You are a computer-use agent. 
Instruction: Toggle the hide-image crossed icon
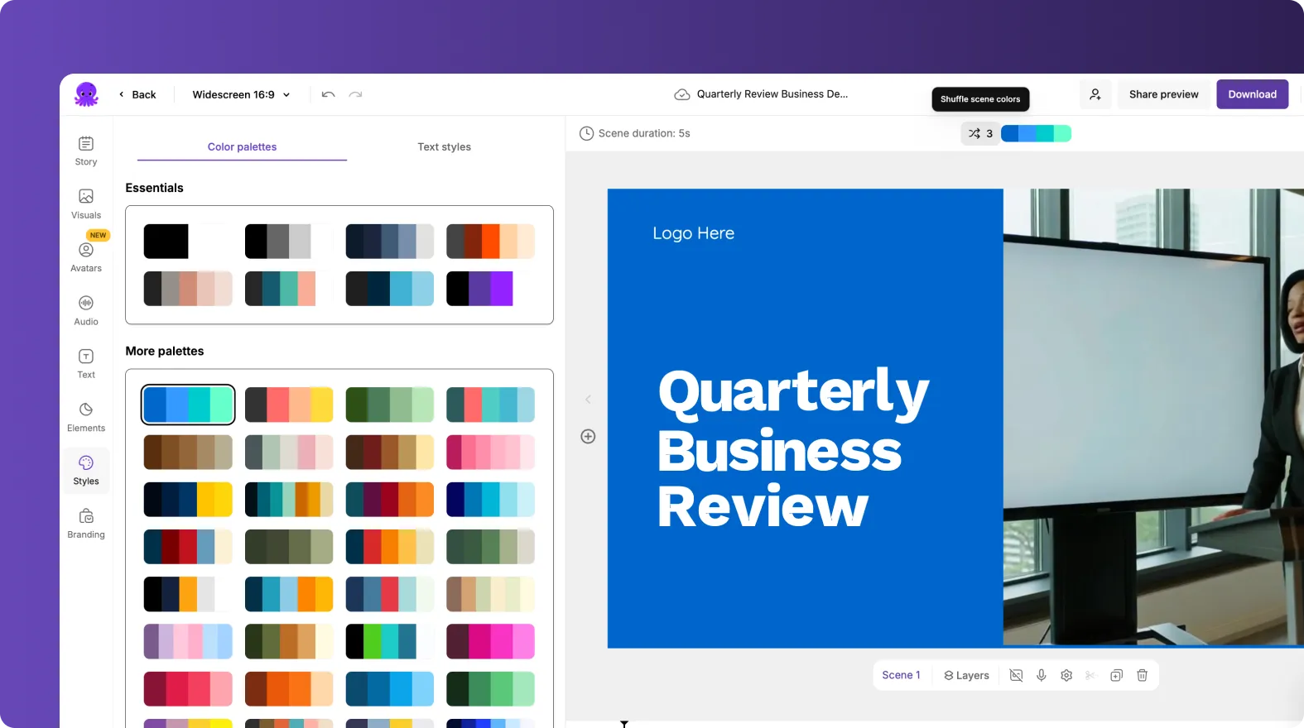click(x=1016, y=675)
